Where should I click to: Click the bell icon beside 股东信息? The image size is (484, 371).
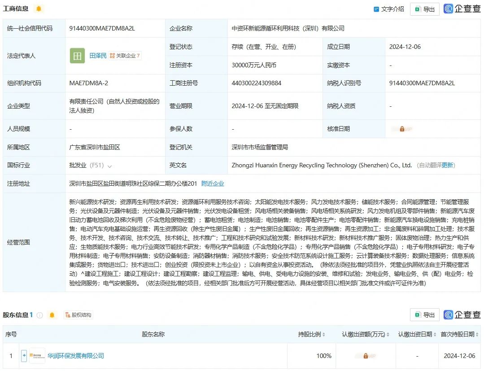tap(52, 315)
